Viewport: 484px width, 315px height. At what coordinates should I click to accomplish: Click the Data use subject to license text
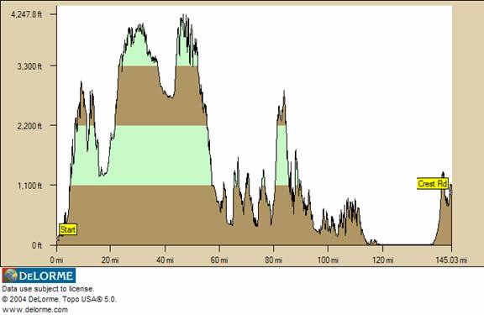(x=48, y=289)
